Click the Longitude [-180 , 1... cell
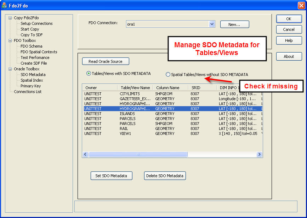The width and height of the screenshot is (307, 218). (237, 99)
